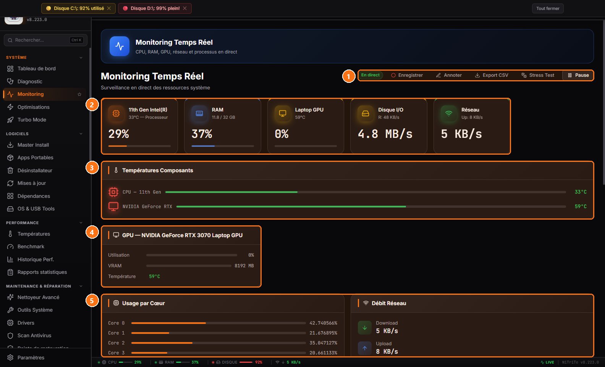The height and width of the screenshot is (367, 605).
Task: Click the processor icon on 11th Gen Intel card
Action: [x=116, y=113]
